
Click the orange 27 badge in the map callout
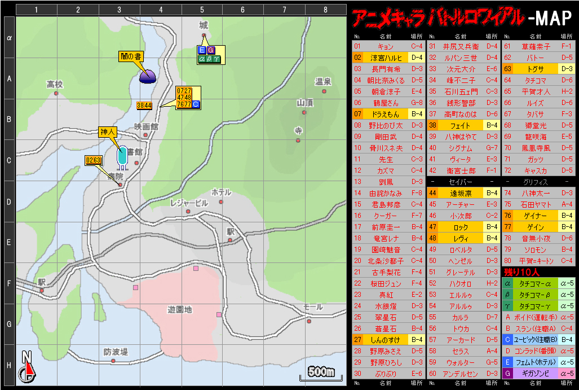[x=188, y=91]
